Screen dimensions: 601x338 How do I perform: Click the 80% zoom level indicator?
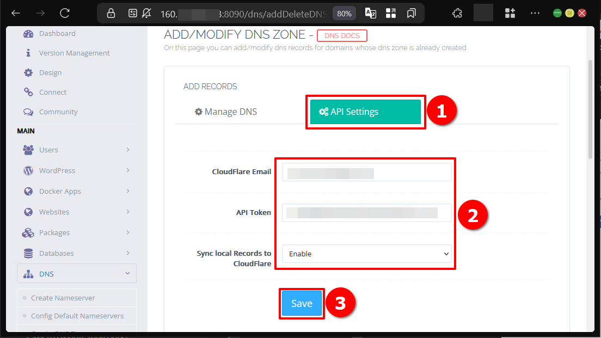pos(344,14)
